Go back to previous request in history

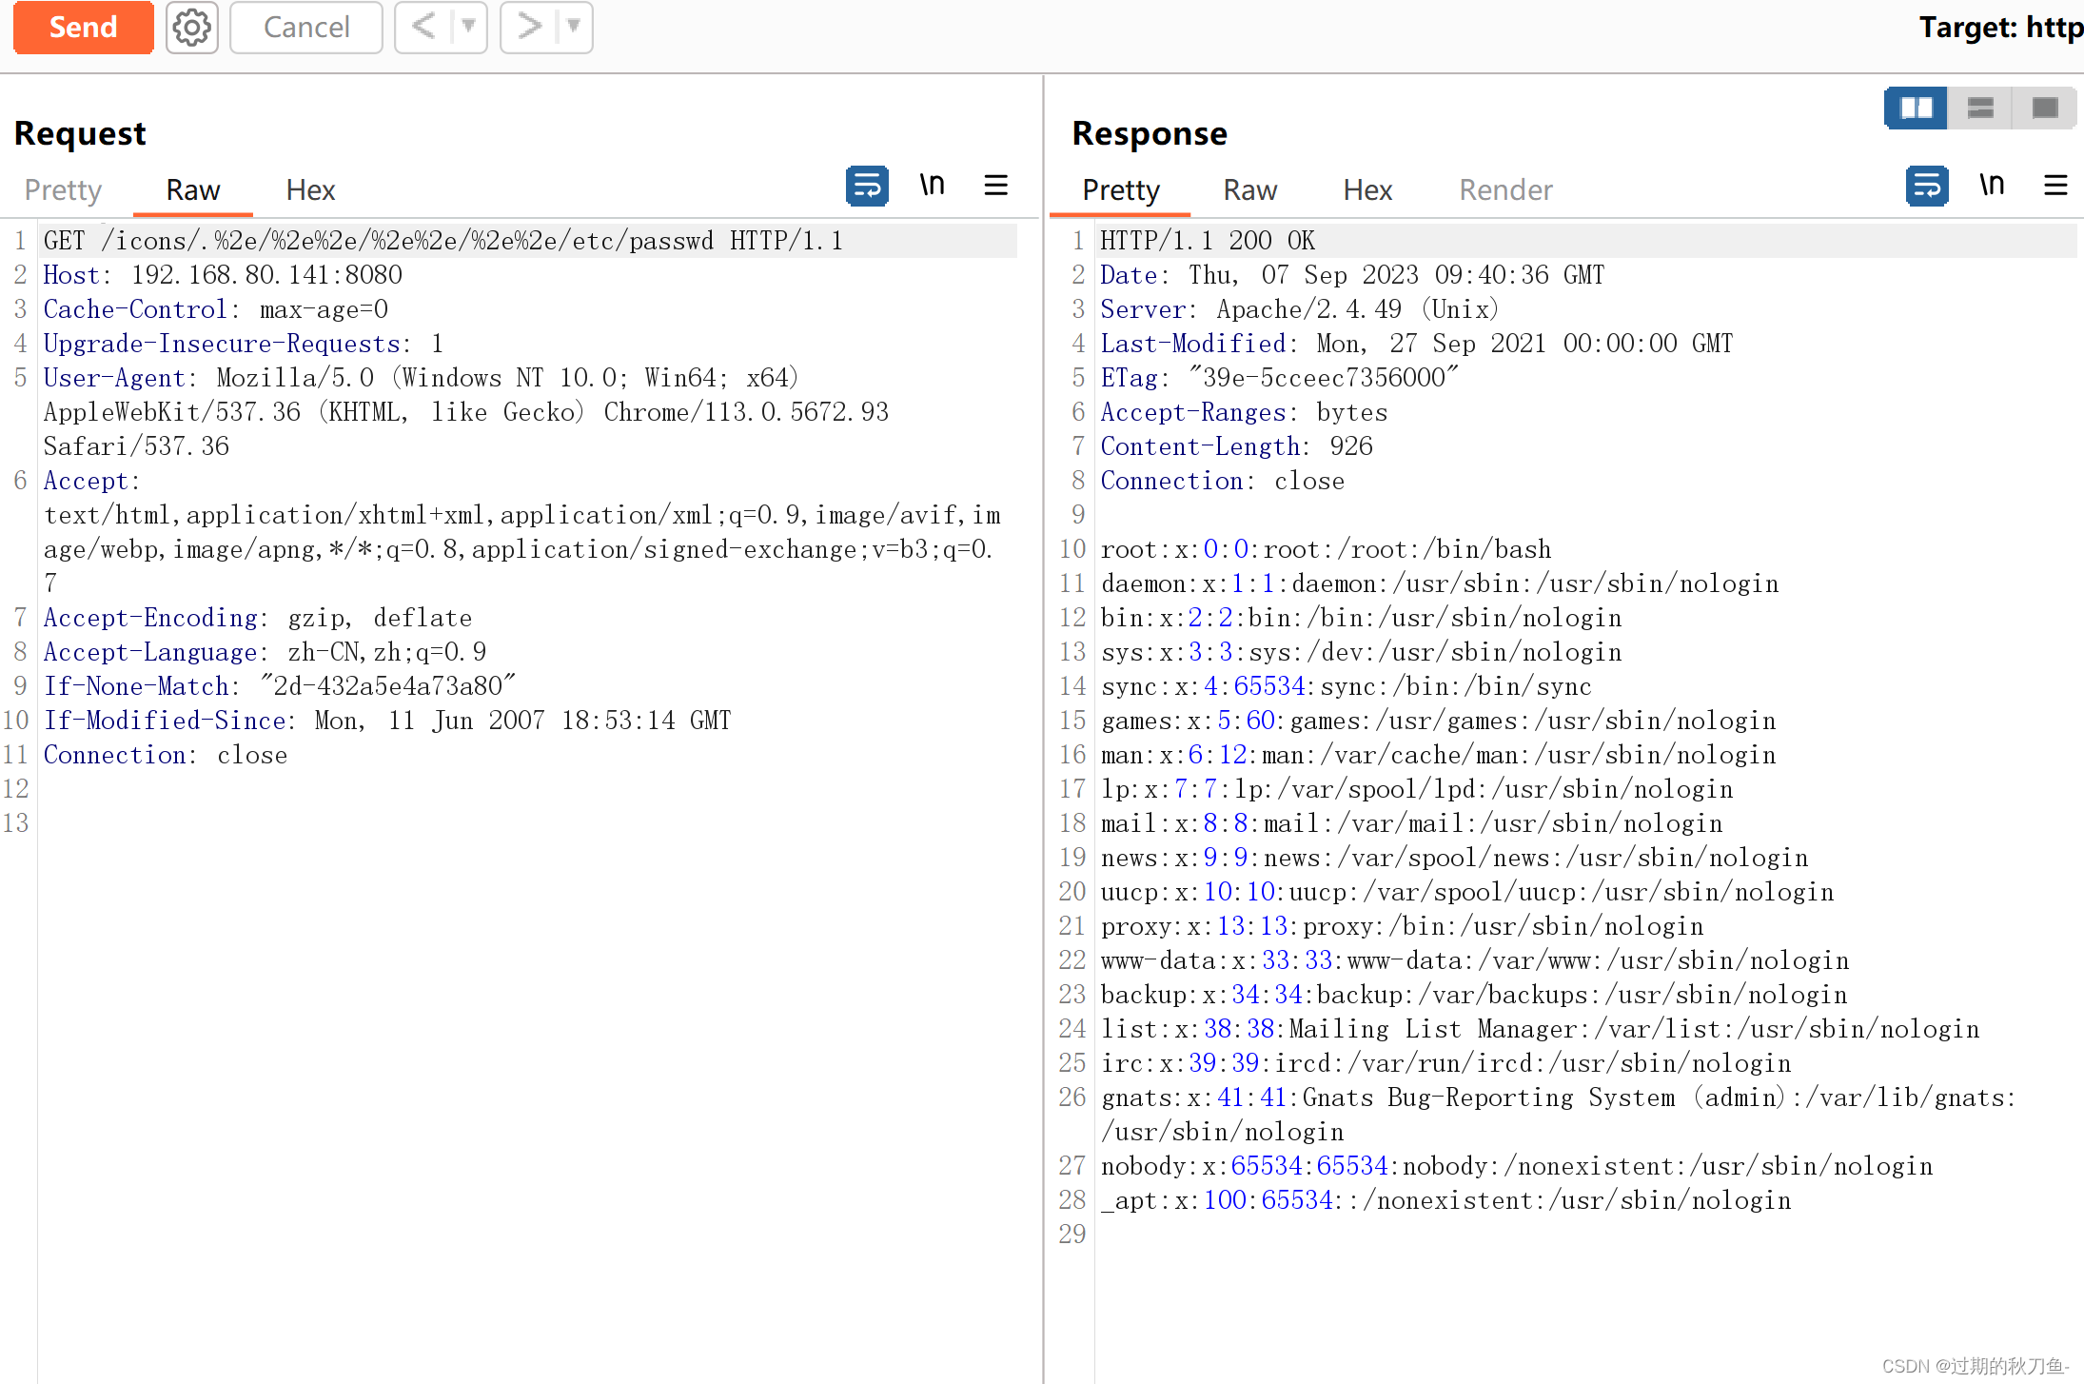pos(423,27)
